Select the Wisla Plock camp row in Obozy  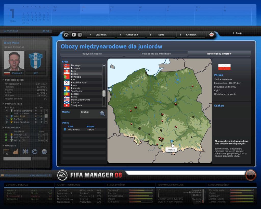pos(84,130)
